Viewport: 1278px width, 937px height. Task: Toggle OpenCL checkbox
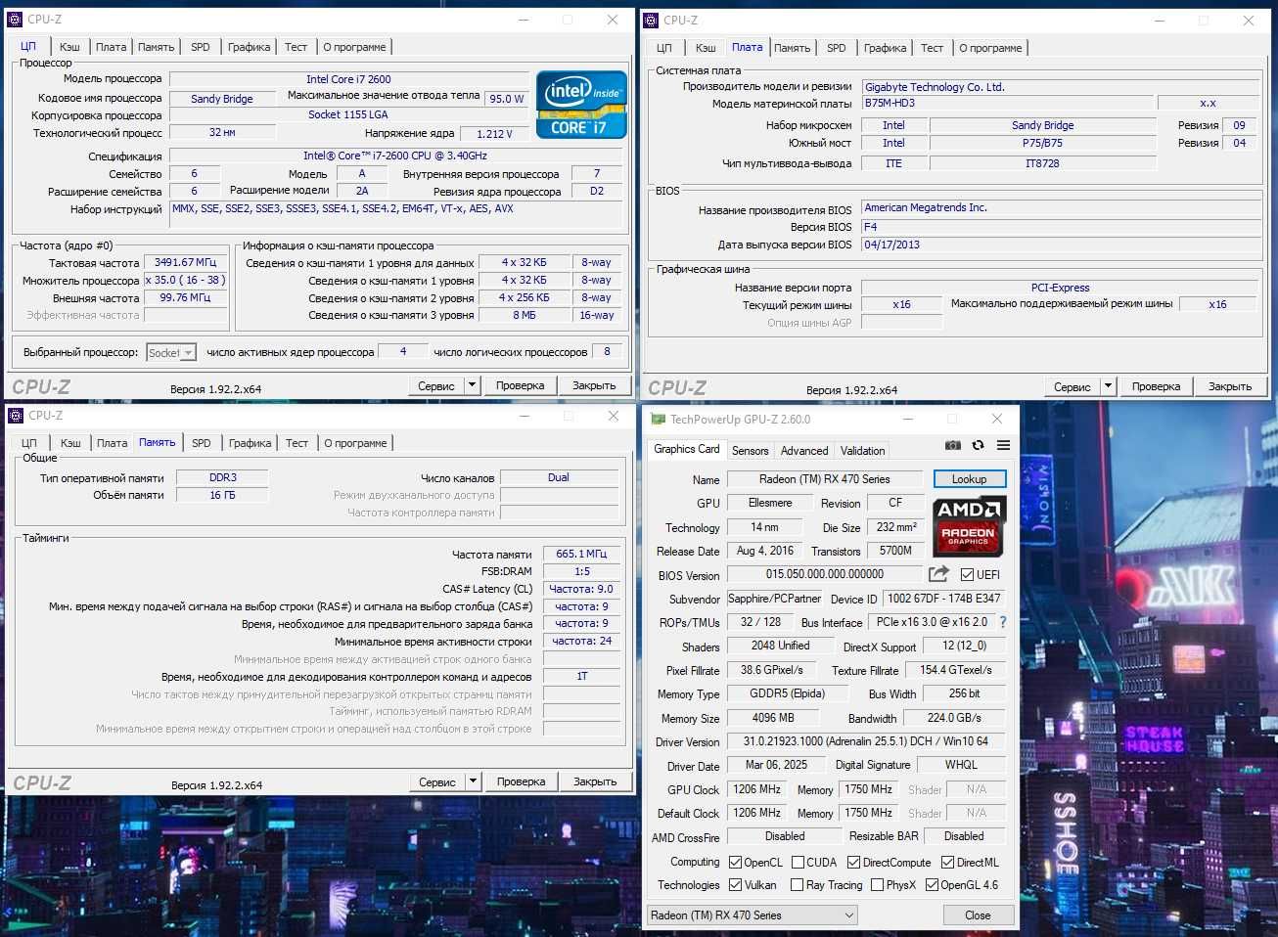point(735,862)
